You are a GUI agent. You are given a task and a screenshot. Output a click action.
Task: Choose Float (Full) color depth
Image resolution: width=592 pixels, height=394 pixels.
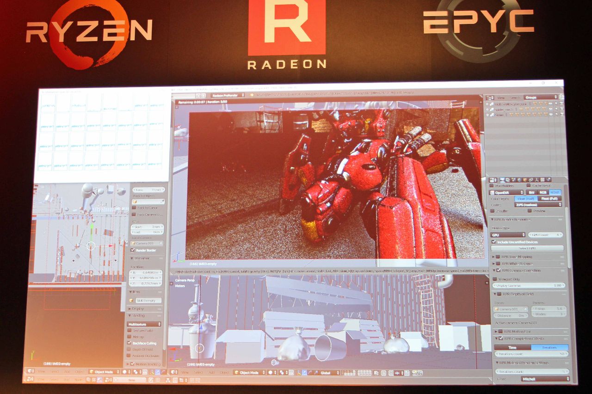(x=550, y=199)
